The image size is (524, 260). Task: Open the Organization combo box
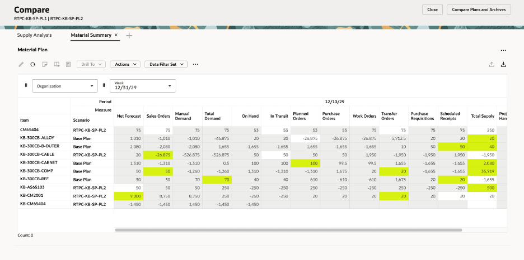(65, 86)
